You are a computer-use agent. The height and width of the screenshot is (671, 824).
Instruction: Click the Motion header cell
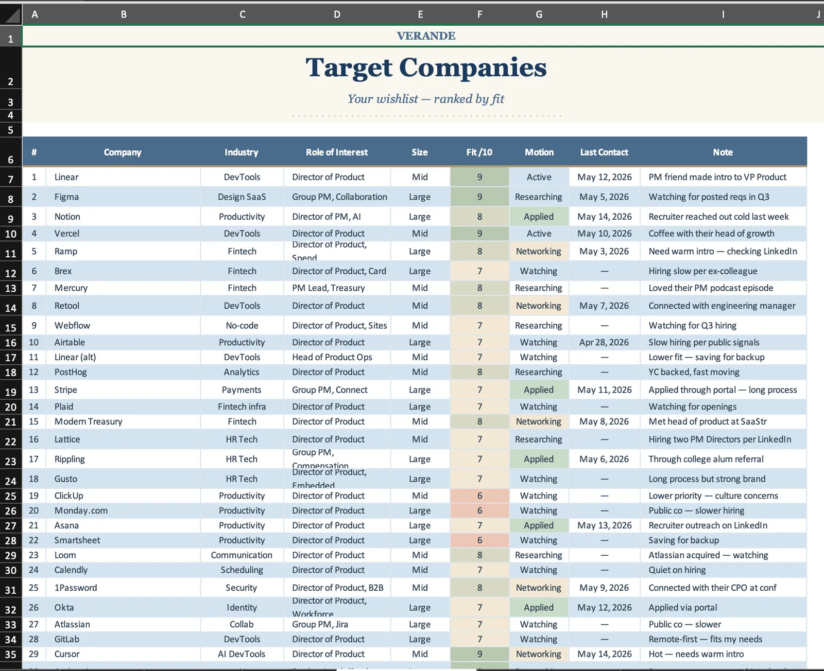click(539, 152)
